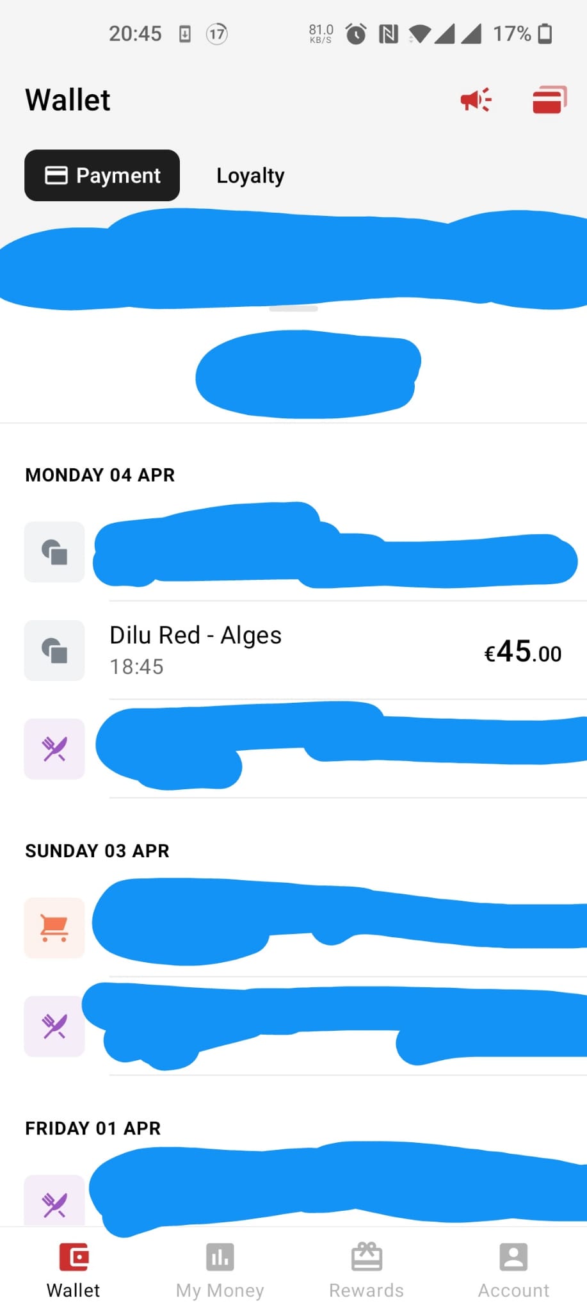Open the Wallet bottom navigation item
This screenshot has width=587, height=1312.
pyautogui.click(x=74, y=1270)
